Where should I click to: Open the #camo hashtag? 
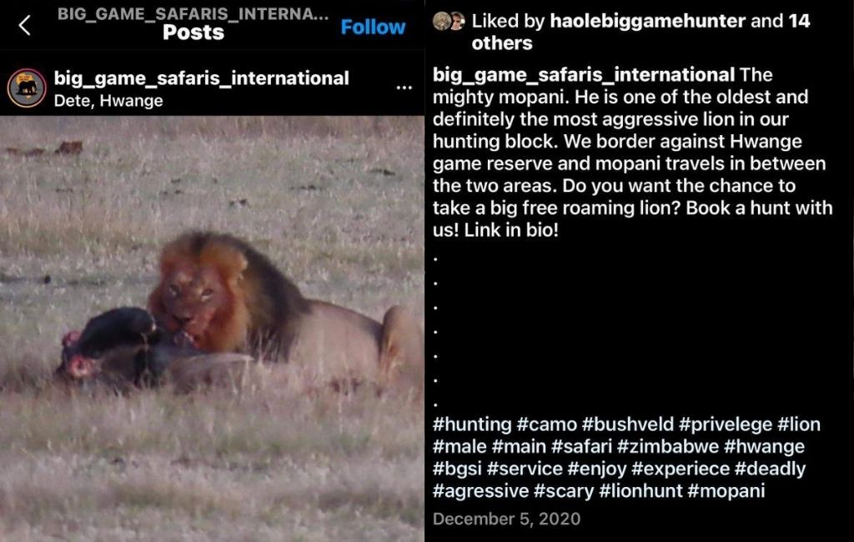point(546,424)
